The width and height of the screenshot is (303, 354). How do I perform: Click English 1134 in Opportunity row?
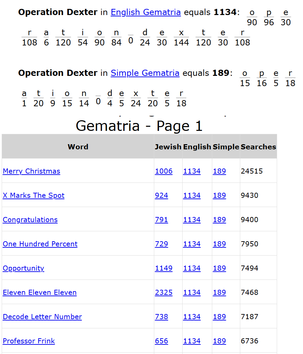(192, 269)
